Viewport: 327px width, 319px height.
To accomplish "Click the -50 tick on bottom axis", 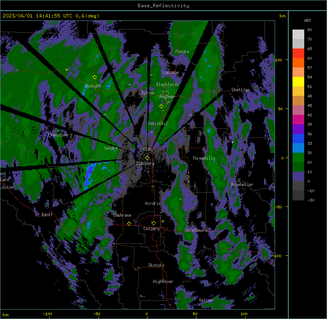I will (97, 314).
